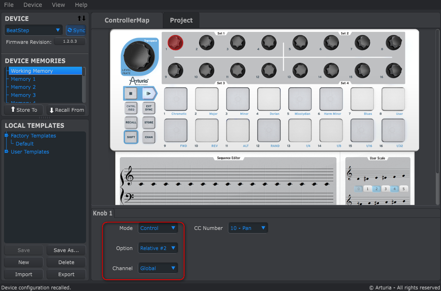Toggle User Scale note button 0

pos(358,189)
